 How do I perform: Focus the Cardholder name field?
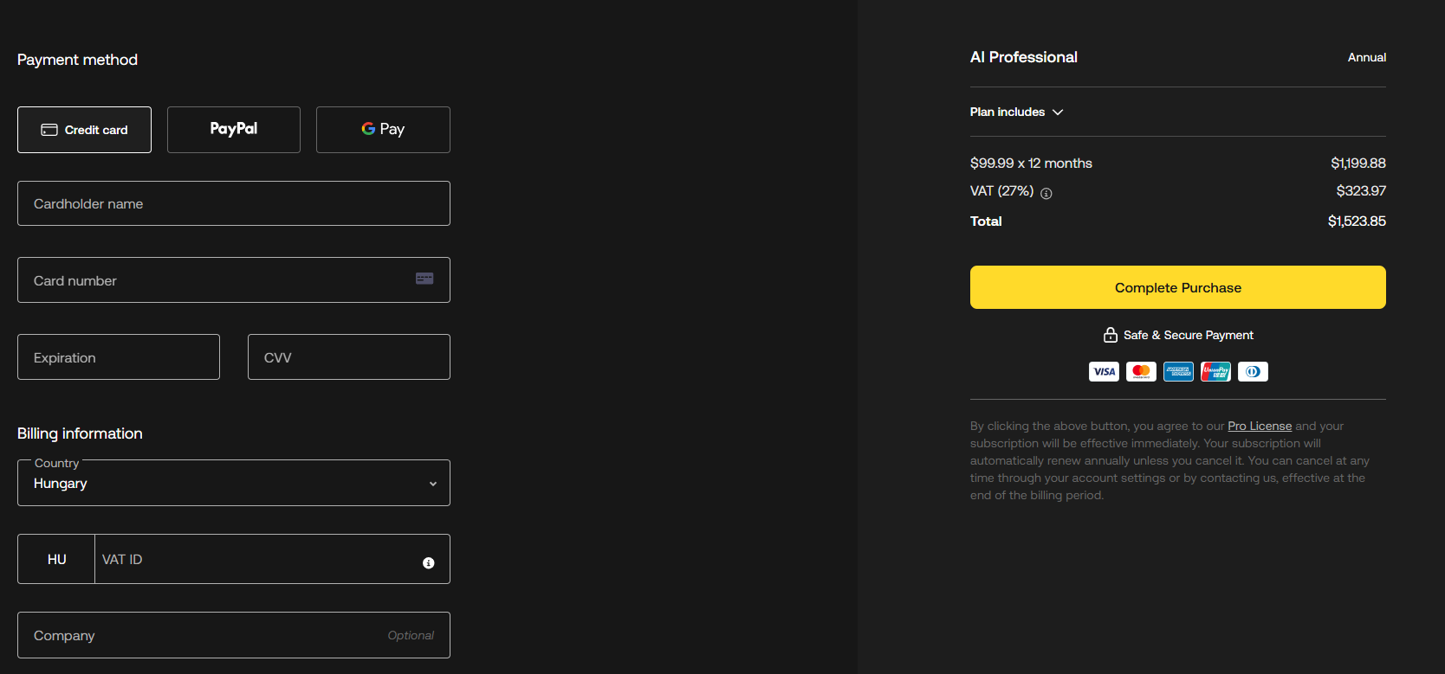(x=234, y=204)
